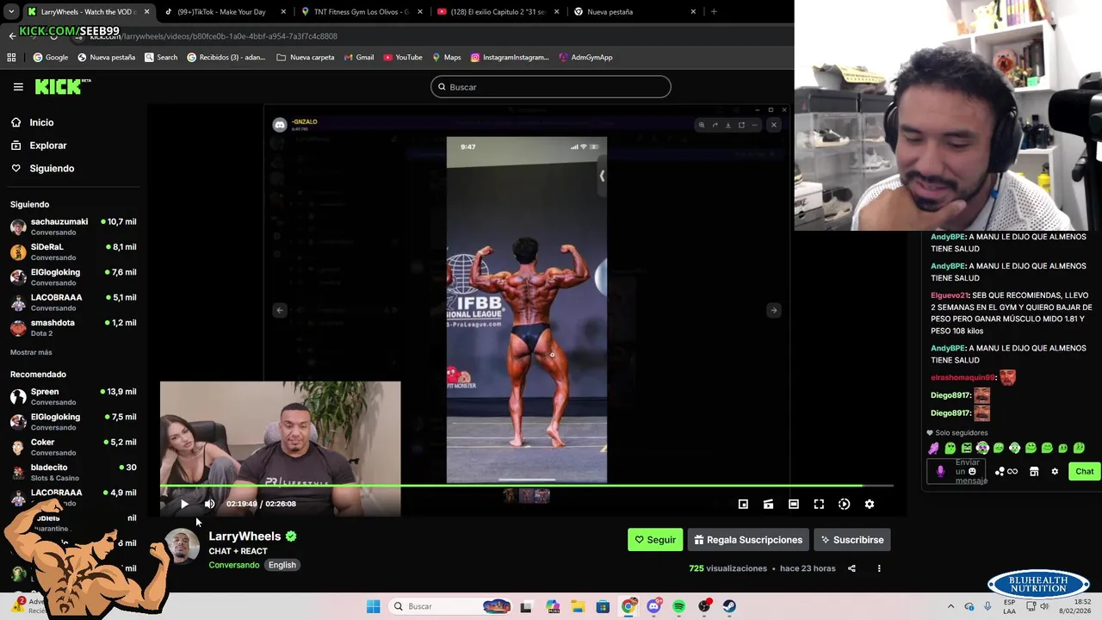Open the chat bubbles points icon

(x=1000, y=472)
